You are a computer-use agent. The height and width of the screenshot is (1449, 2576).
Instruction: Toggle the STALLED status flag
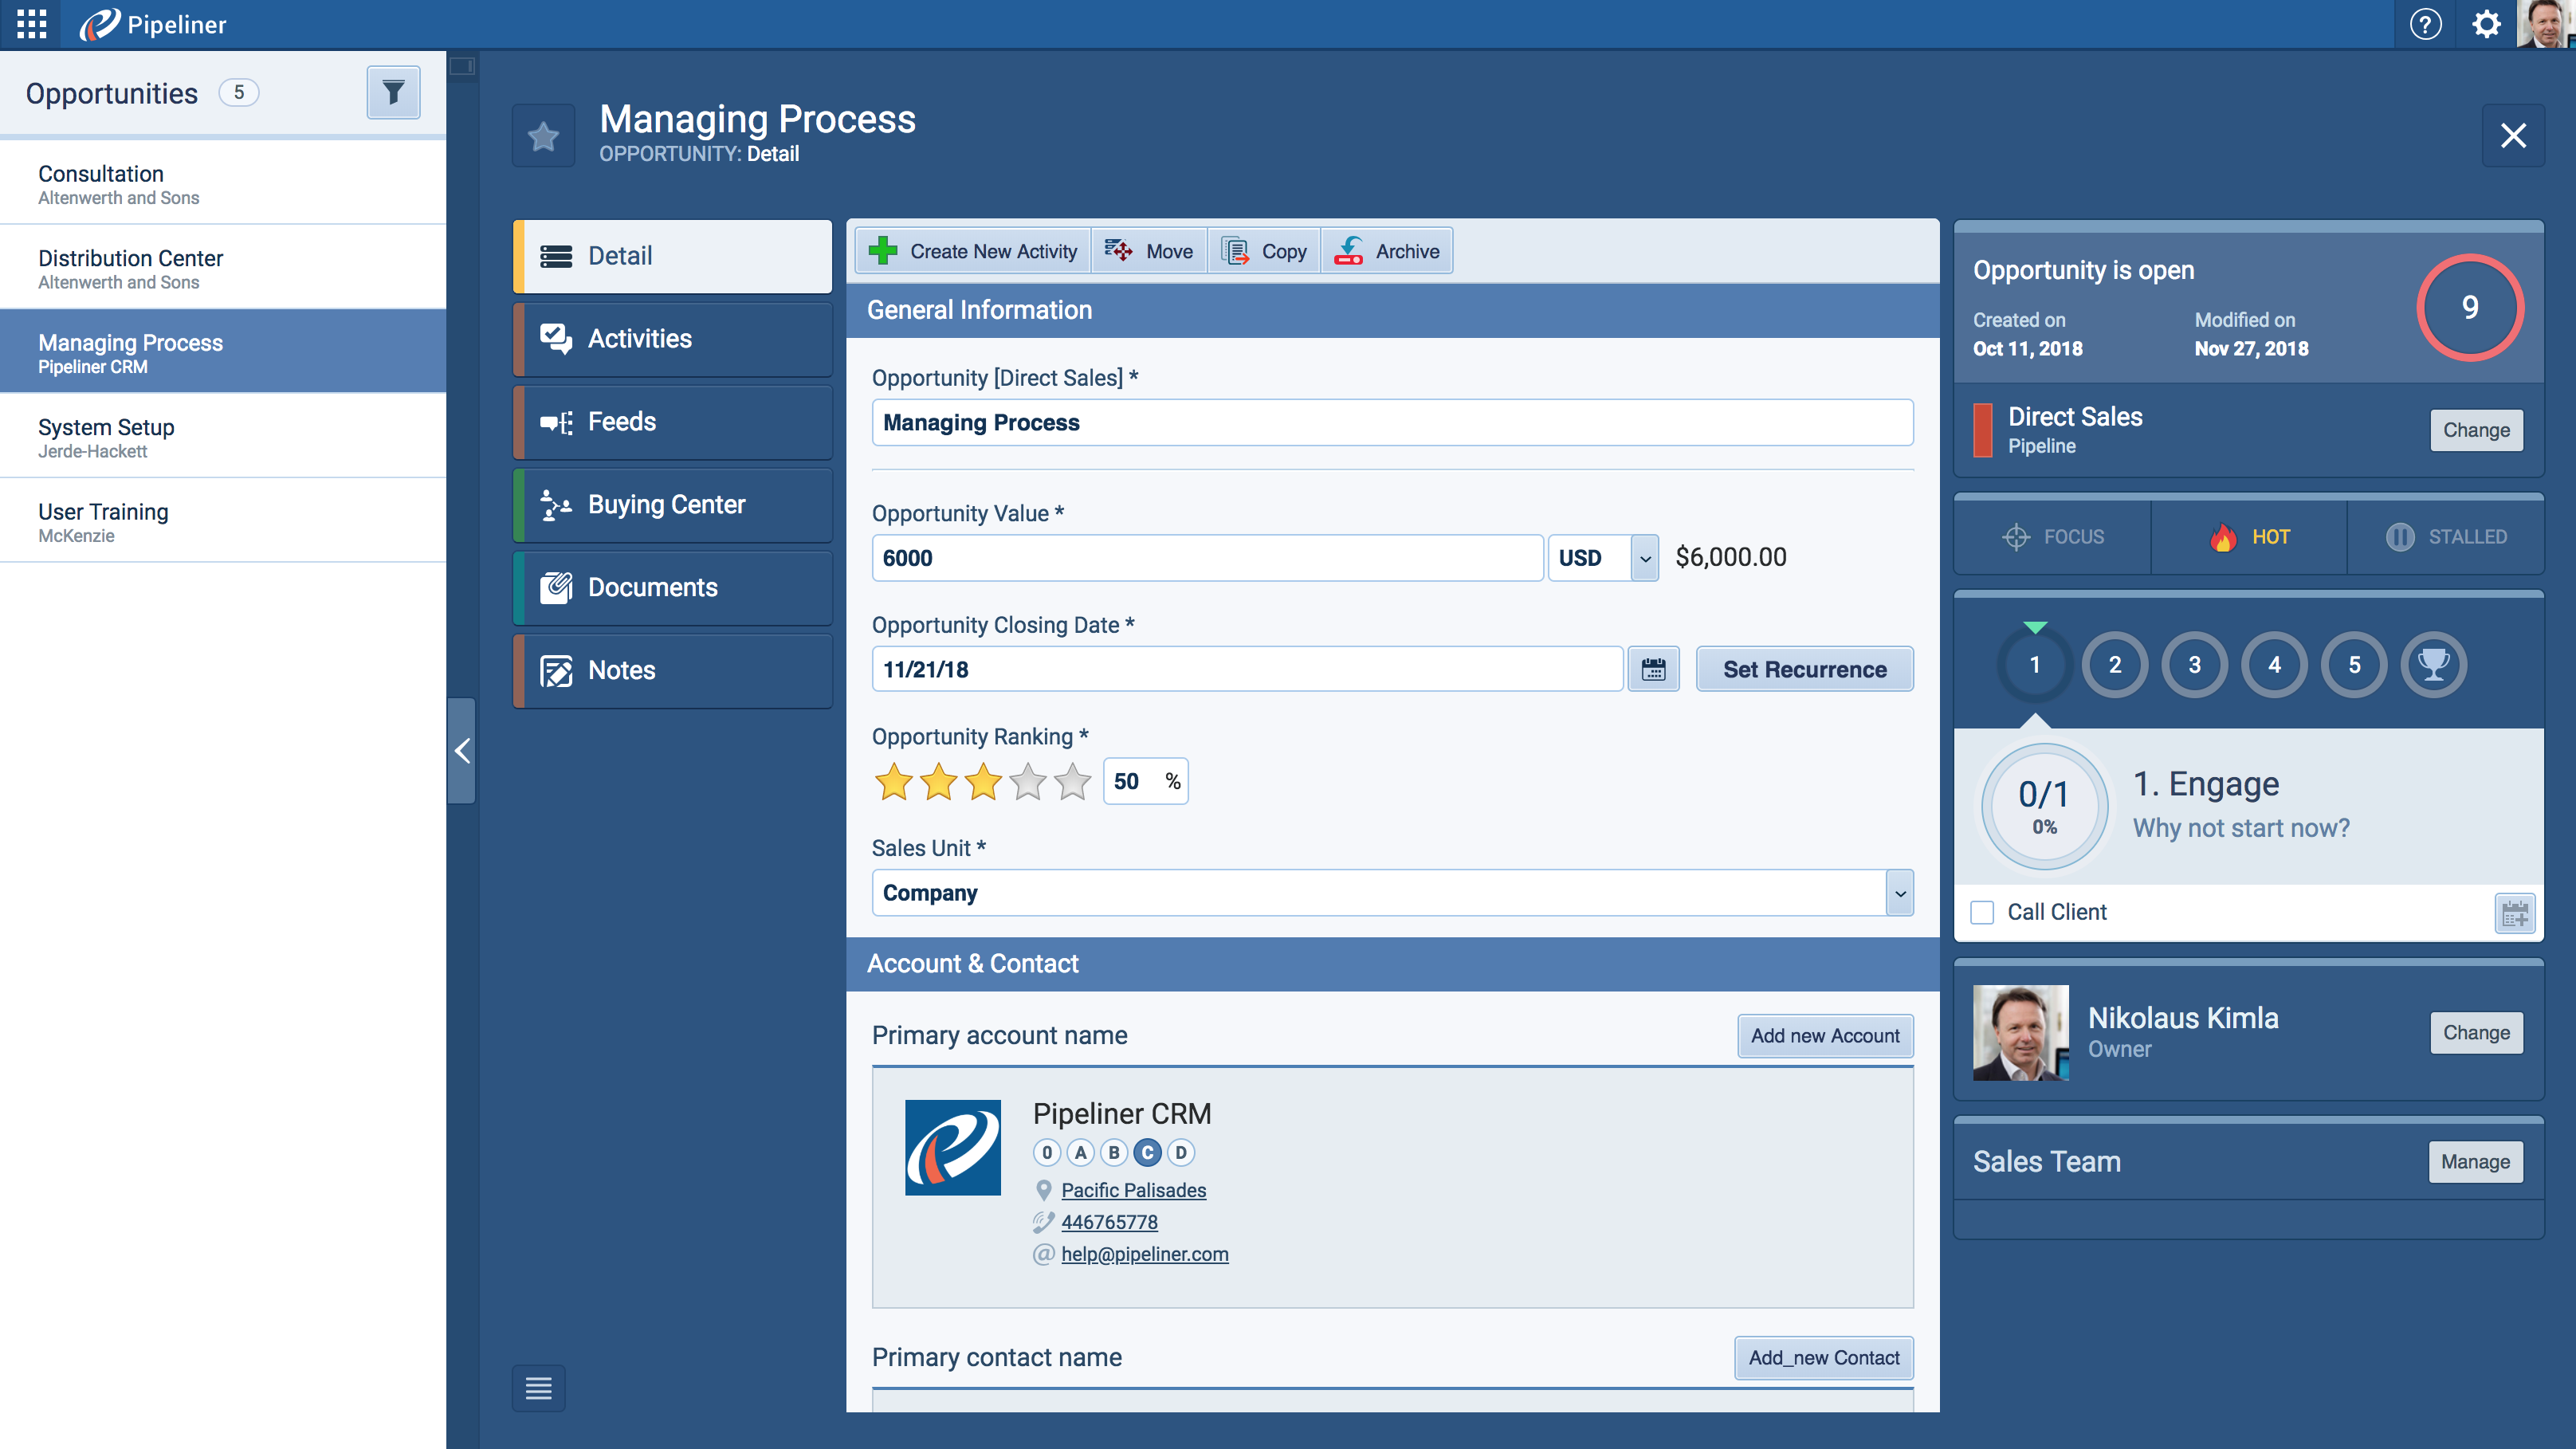coord(2445,537)
